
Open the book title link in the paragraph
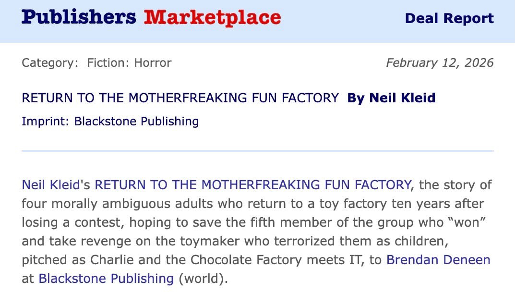click(252, 184)
